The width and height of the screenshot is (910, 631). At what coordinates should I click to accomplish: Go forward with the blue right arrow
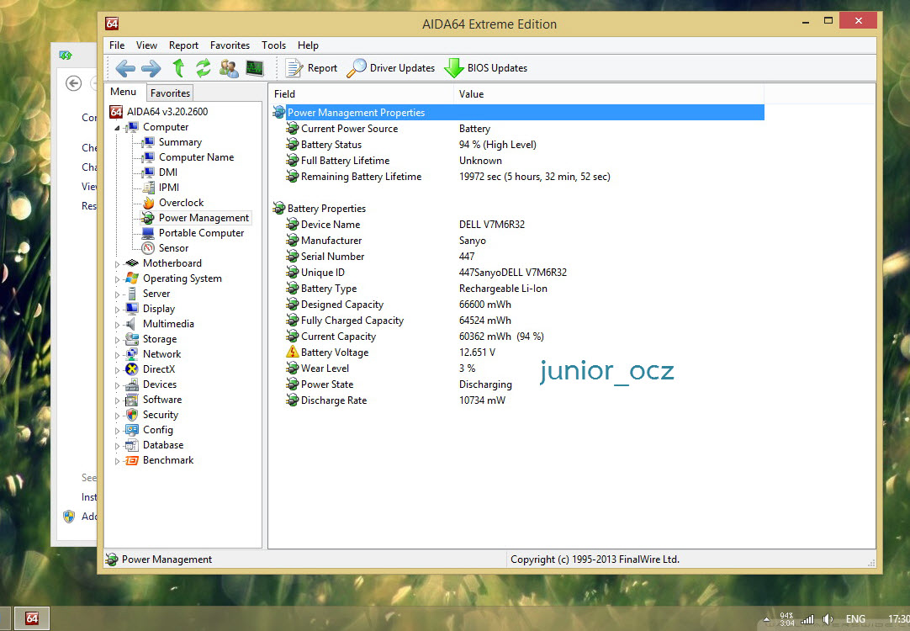(x=151, y=68)
